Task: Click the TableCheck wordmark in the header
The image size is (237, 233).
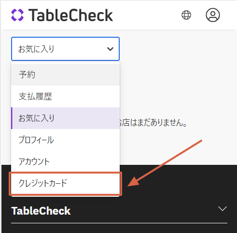Action: (71, 15)
